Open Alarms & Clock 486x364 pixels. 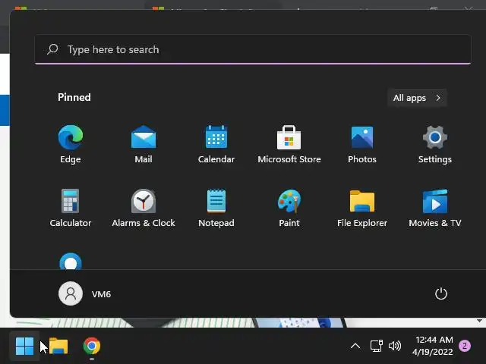point(144,208)
